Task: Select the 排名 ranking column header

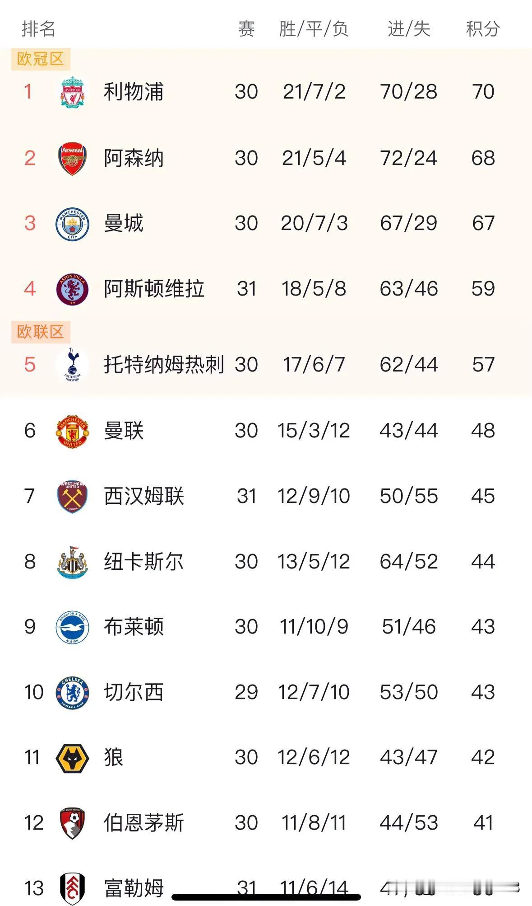Action: pos(39,29)
